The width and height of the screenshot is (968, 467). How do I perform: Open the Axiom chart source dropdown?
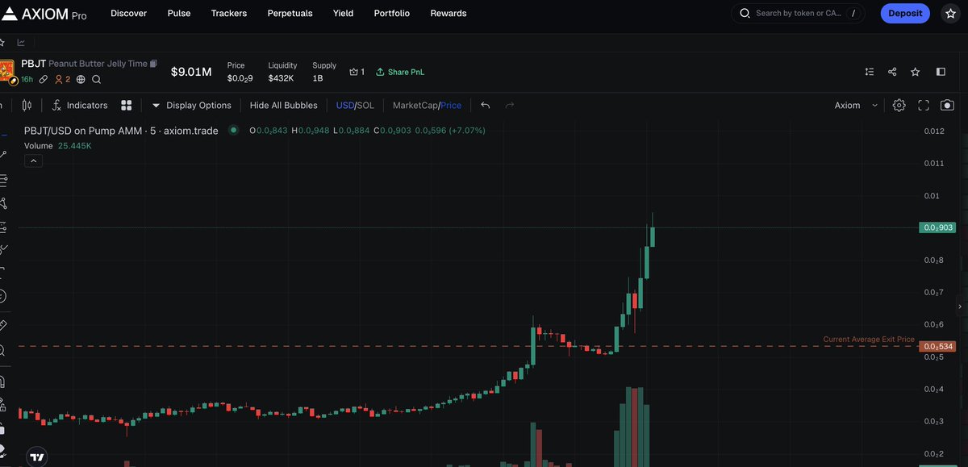point(856,105)
